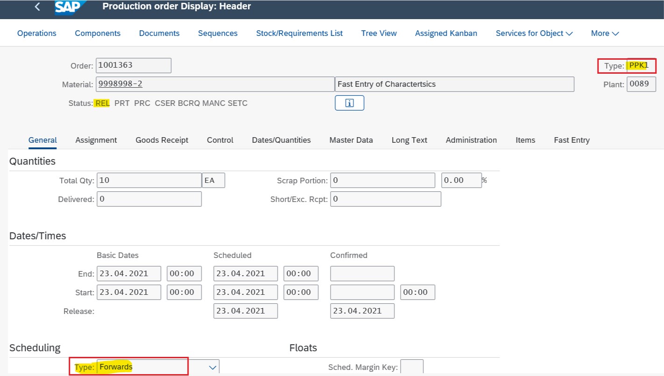Screen dimensions: 664x376
Task: Open Operations overview
Action: 37,33
